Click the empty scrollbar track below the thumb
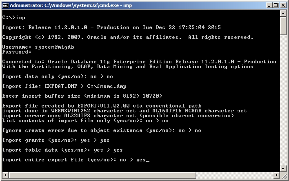Screen dimensions: 289x181 pyautogui.click(x=283, y=102)
